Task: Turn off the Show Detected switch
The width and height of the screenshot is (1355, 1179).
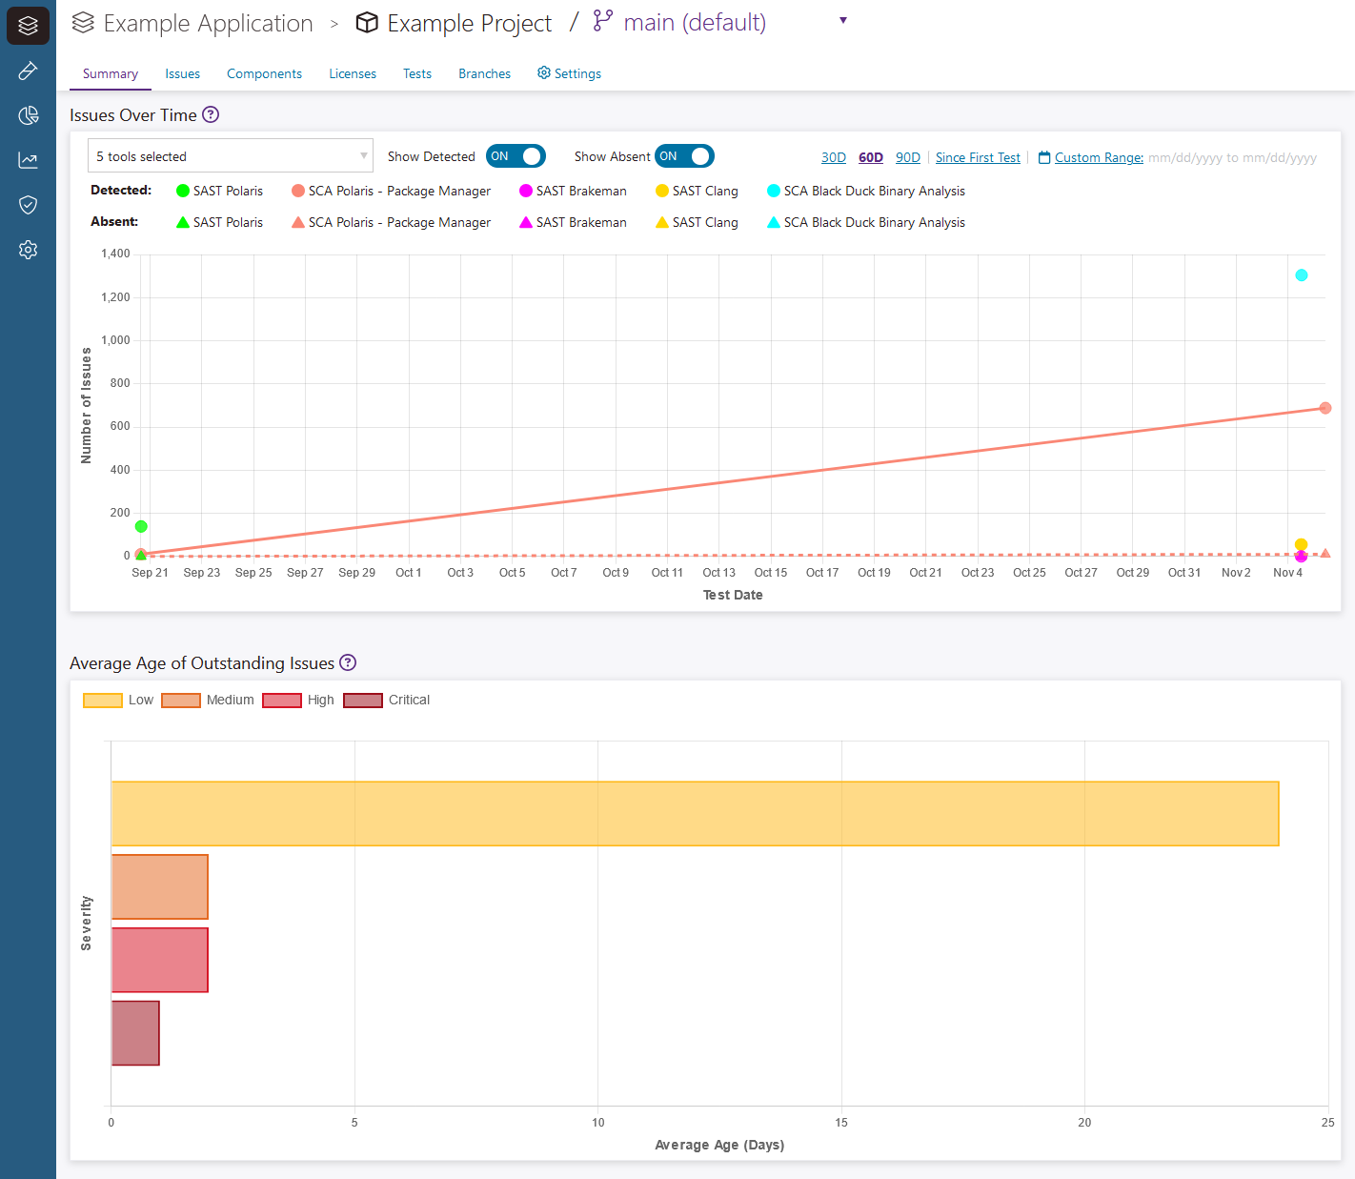Action: point(516,156)
